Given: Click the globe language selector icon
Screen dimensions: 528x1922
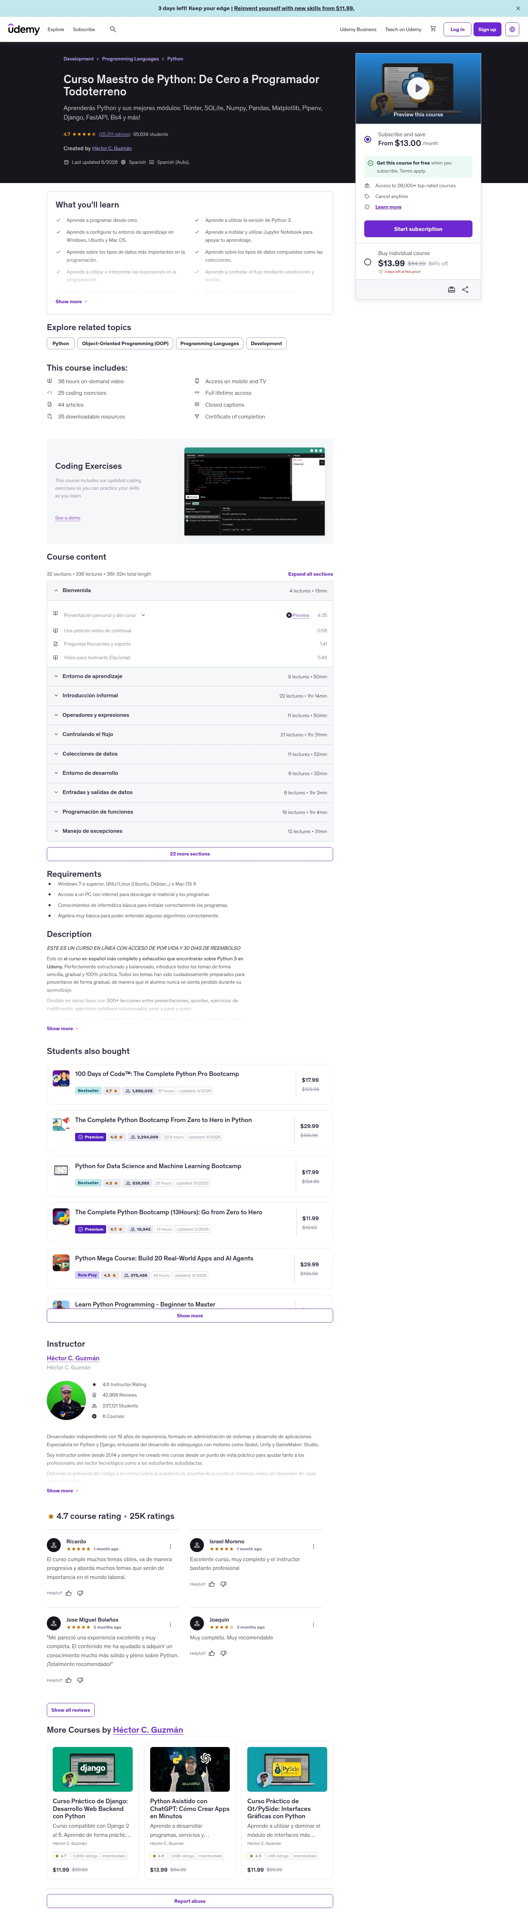Looking at the screenshot, I should click(512, 29).
